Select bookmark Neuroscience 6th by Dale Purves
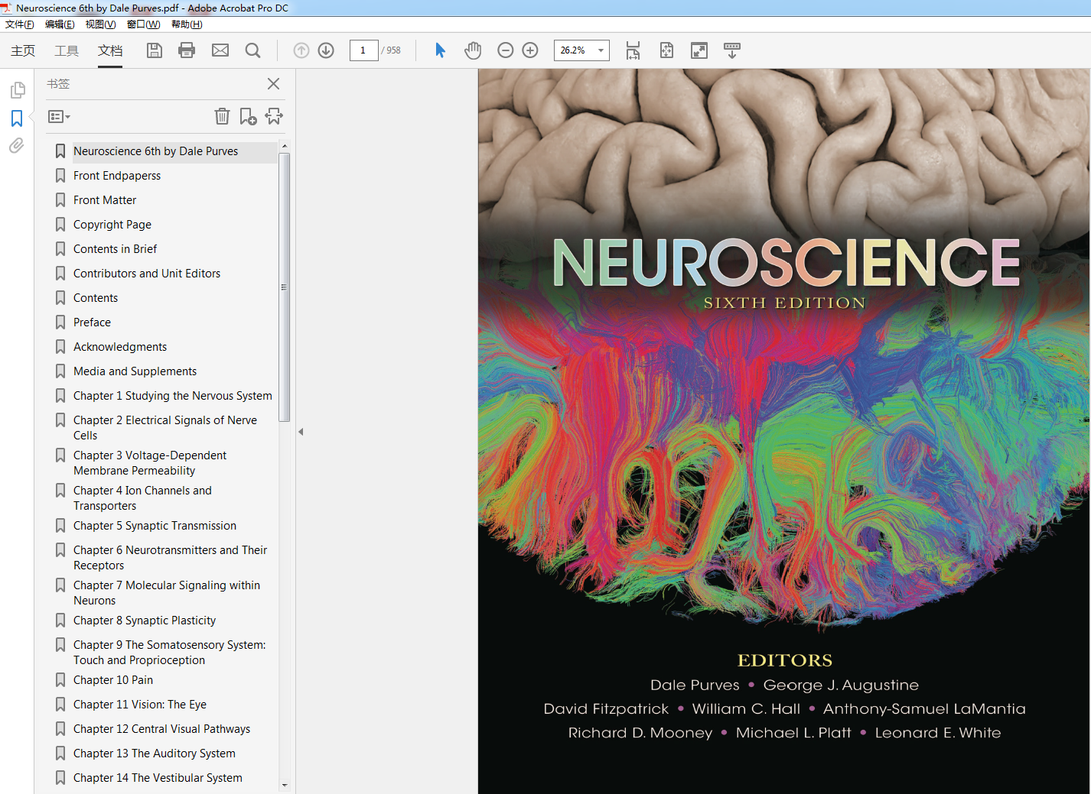Image resolution: width=1091 pixels, height=794 pixels. tap(155, 151)
